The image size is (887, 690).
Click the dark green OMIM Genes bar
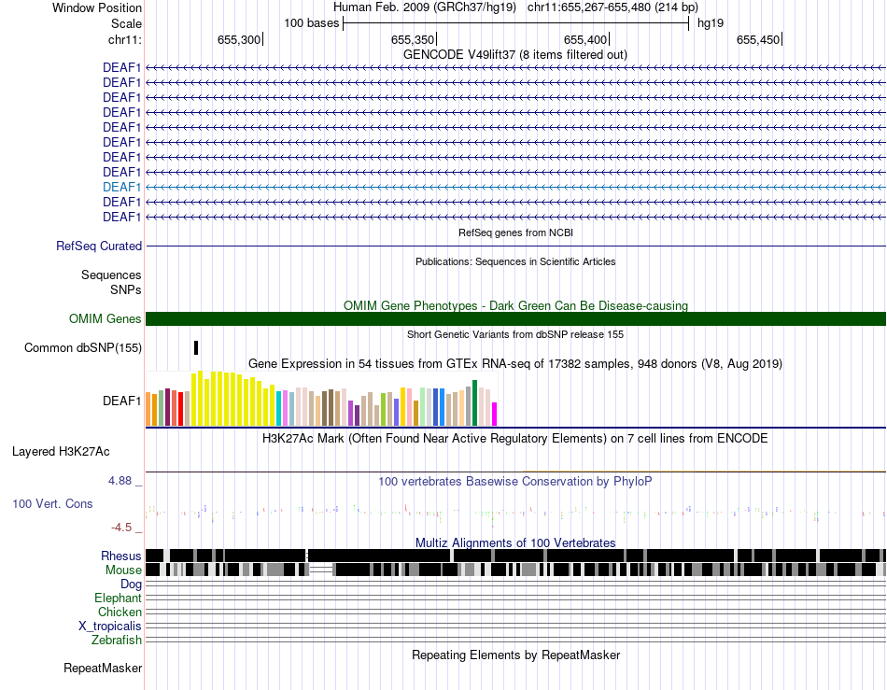coord(515,319)
